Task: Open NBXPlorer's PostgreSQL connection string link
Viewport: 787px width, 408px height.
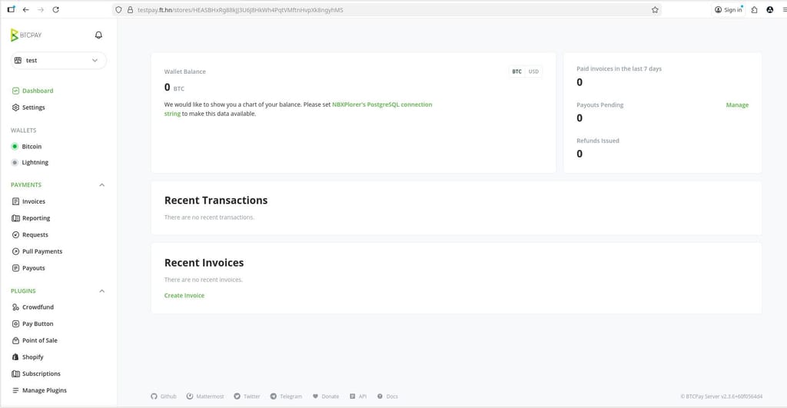Action: tap(382, 104)
